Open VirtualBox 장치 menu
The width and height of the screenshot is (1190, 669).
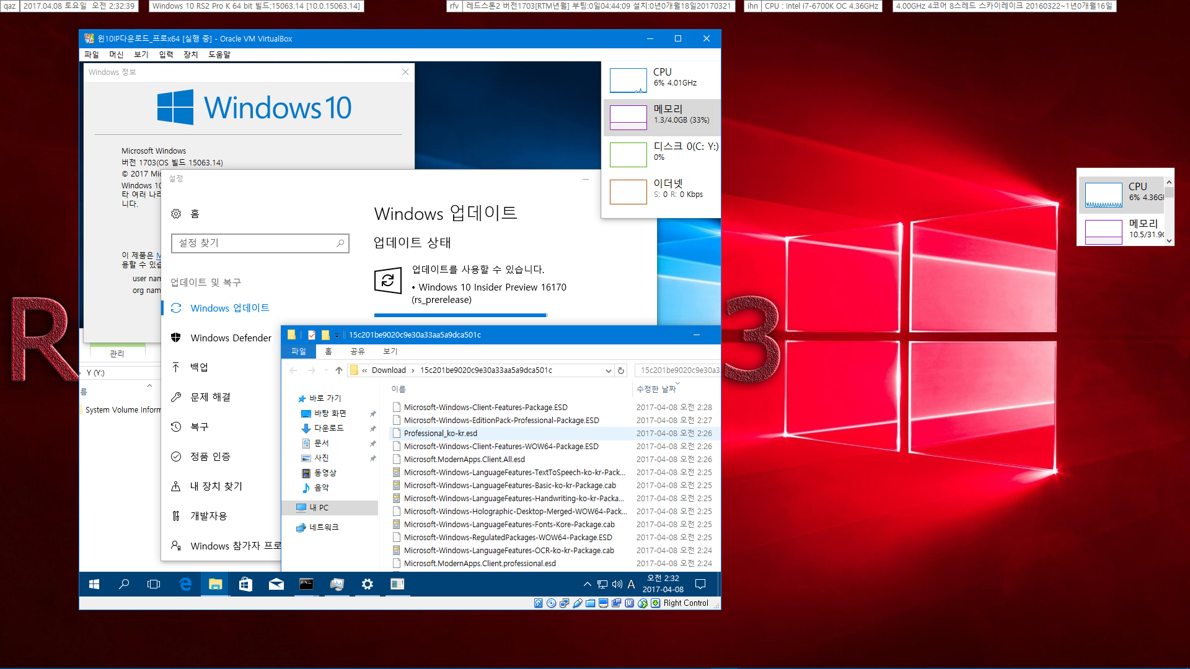click(191, 55)
